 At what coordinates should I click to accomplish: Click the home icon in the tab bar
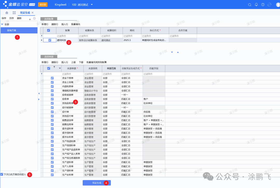[x=7, y=13]
